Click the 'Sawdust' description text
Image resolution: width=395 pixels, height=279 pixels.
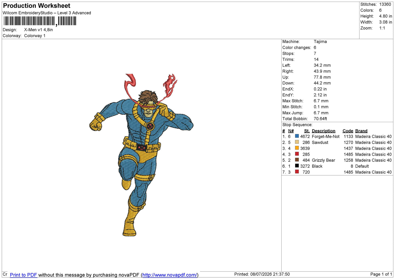click(320, 142)
